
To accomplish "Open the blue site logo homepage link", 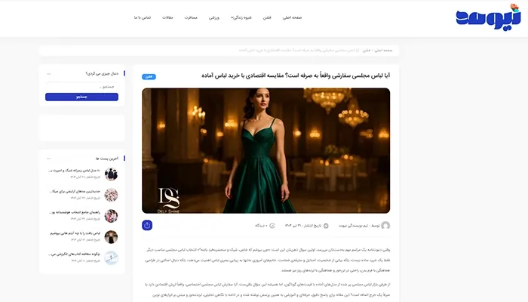I will pos(488,17).
